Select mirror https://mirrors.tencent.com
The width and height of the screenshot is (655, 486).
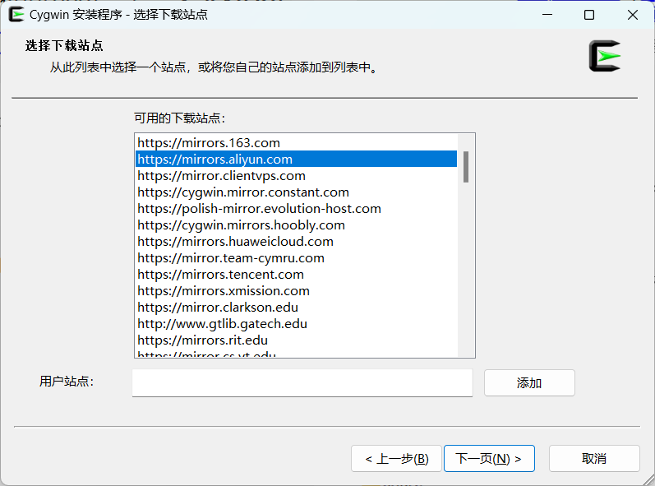point(296,274)
